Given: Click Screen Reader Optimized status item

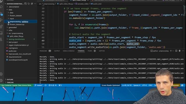Looking at the screenshot, I should pyautogui.click(x=111, y=85).
